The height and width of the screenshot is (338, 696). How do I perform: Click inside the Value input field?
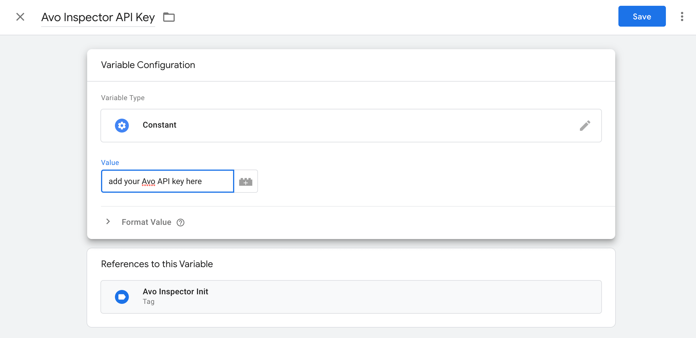coord(167,181)
